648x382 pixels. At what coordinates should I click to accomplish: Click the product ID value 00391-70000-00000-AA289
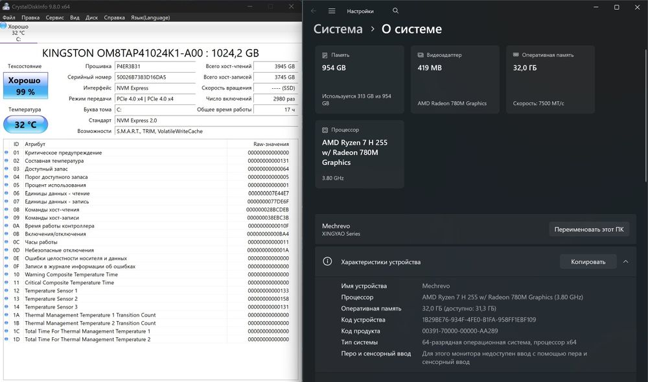pyautogui.click(x=460, y=331)
